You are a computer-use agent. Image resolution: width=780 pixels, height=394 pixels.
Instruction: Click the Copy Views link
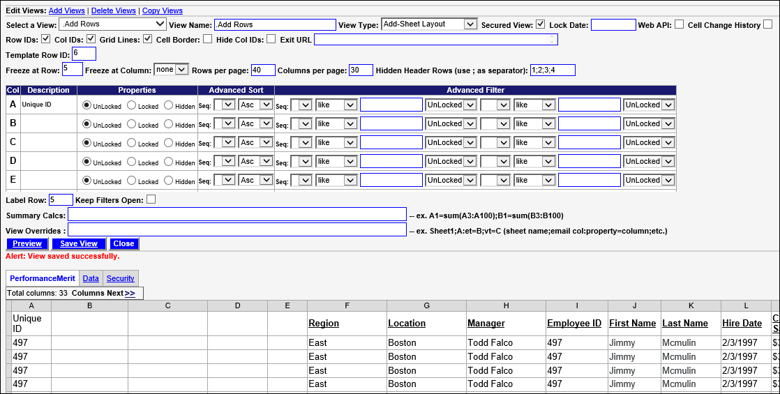point(163,10)
